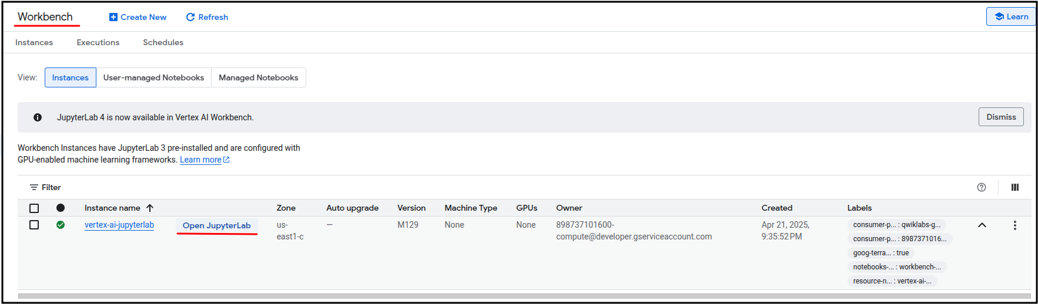Click the Labels column header

[859, 208]
